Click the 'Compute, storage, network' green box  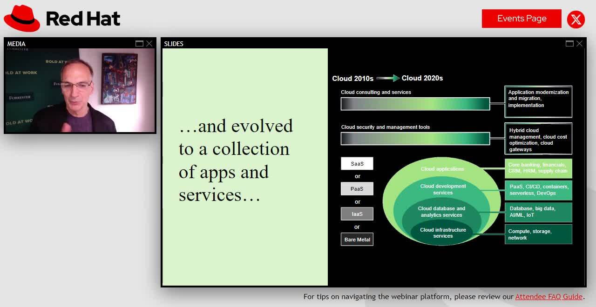point(538,234)
